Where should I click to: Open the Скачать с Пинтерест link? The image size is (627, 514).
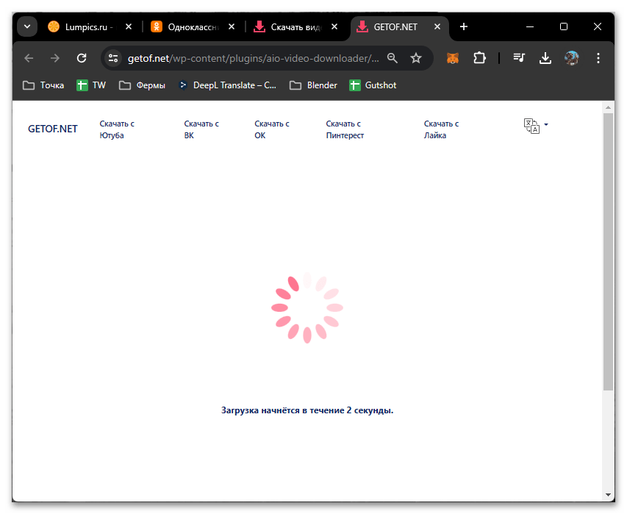point(343,129)
